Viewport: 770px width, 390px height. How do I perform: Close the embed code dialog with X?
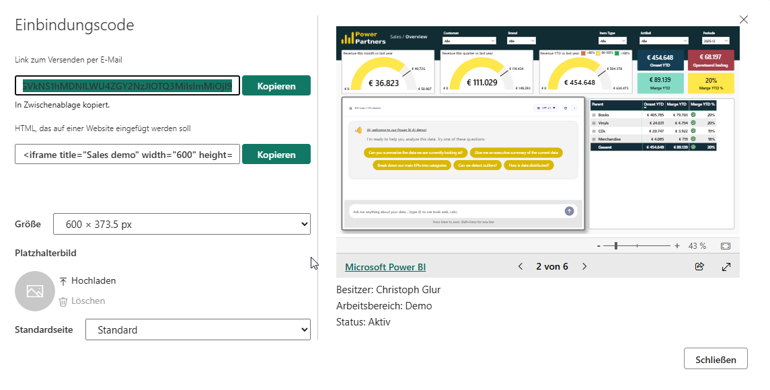point(744,19)
